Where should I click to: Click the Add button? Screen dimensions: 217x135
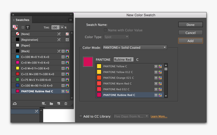(x=191, y=41)
